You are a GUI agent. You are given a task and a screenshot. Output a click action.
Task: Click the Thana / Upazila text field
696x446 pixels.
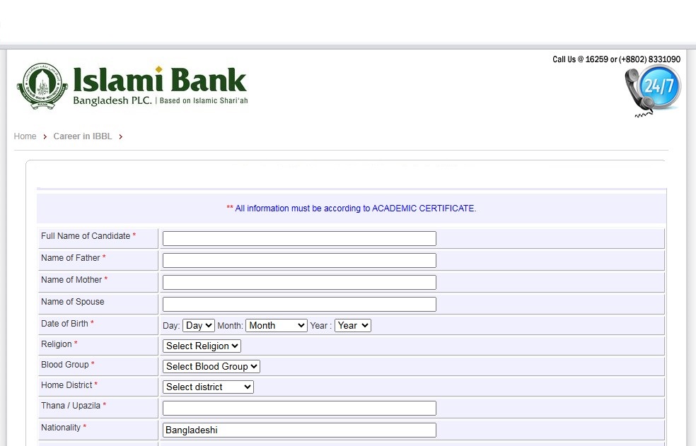[x=299, y=409]
